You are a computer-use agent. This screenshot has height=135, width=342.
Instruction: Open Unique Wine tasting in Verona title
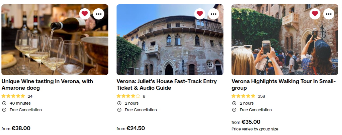click(x=47, y=84)
